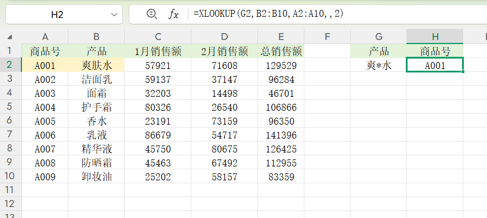Click the lookup value cell '爽*水'
This screenshot has height=218, width=487.
pos(379,65)
